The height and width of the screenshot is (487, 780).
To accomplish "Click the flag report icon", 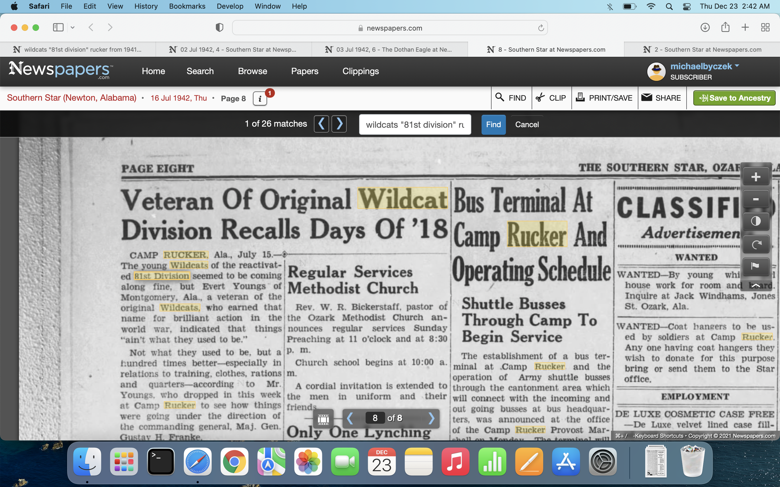I will (x=756, y=266).
